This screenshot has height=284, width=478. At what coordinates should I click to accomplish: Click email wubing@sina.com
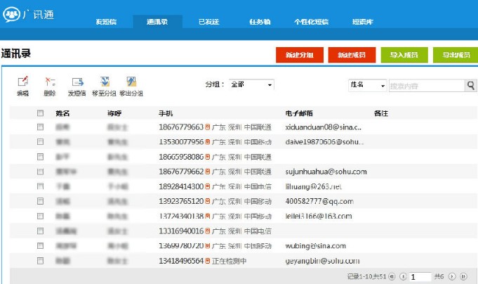pyautogui.click(x=316, y=246)
